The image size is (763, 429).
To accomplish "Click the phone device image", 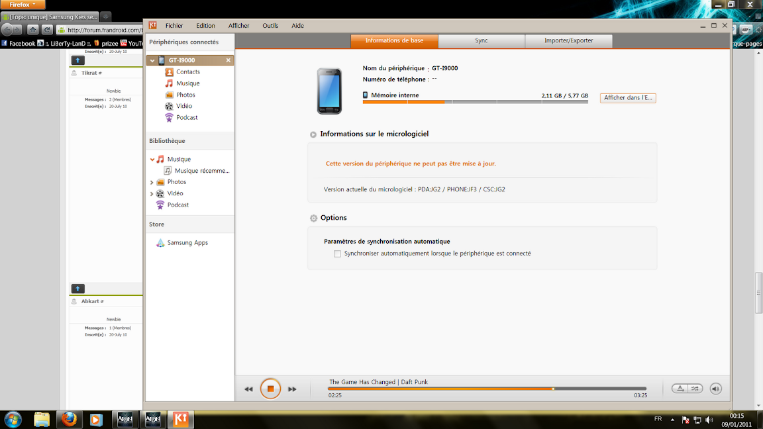I will tap(329, 91).
